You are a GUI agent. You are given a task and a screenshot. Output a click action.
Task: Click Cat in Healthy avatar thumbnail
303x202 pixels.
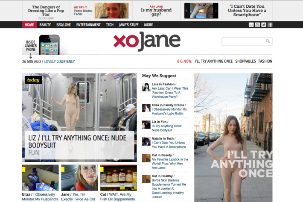146,179
